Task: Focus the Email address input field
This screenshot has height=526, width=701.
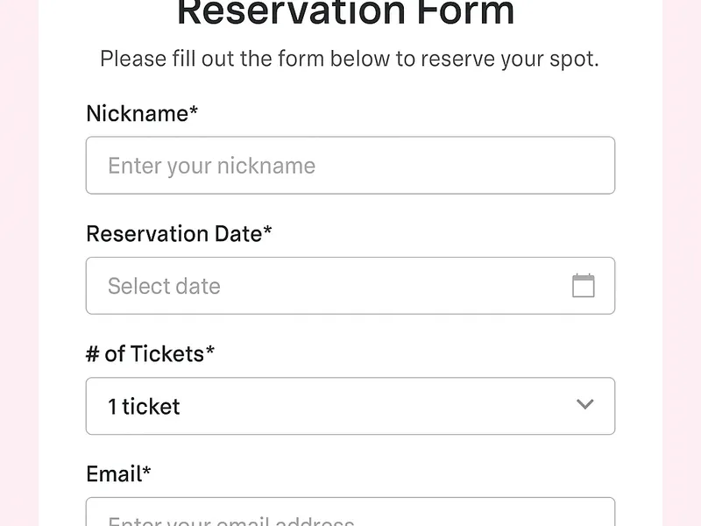Action: point(350,515)
